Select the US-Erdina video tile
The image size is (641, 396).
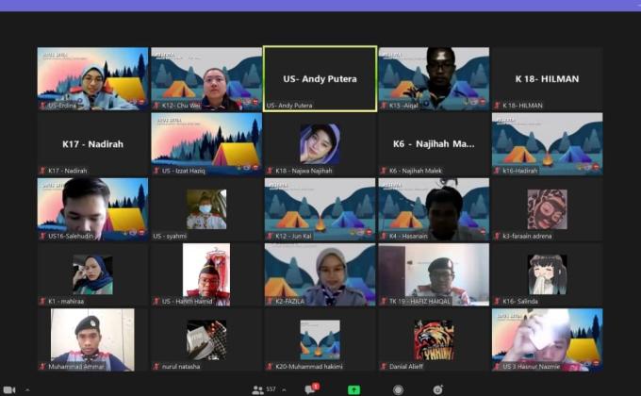click(92, 79)
